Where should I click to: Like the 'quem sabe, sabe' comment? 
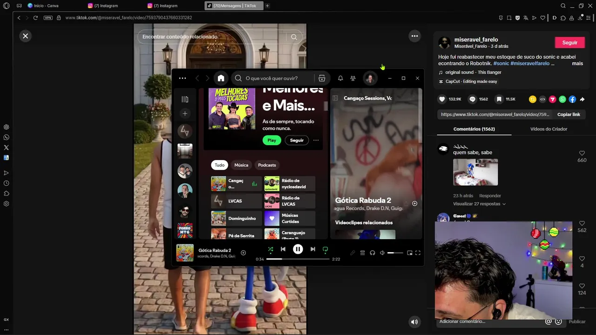(x=582, y=153)
